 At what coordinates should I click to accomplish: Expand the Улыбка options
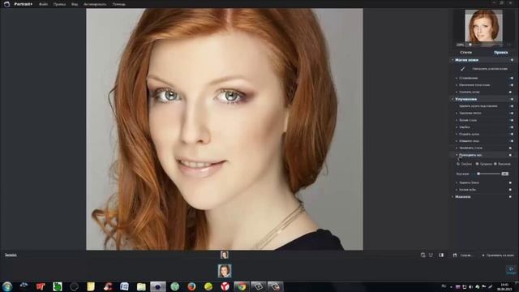[x=457, y=127]
